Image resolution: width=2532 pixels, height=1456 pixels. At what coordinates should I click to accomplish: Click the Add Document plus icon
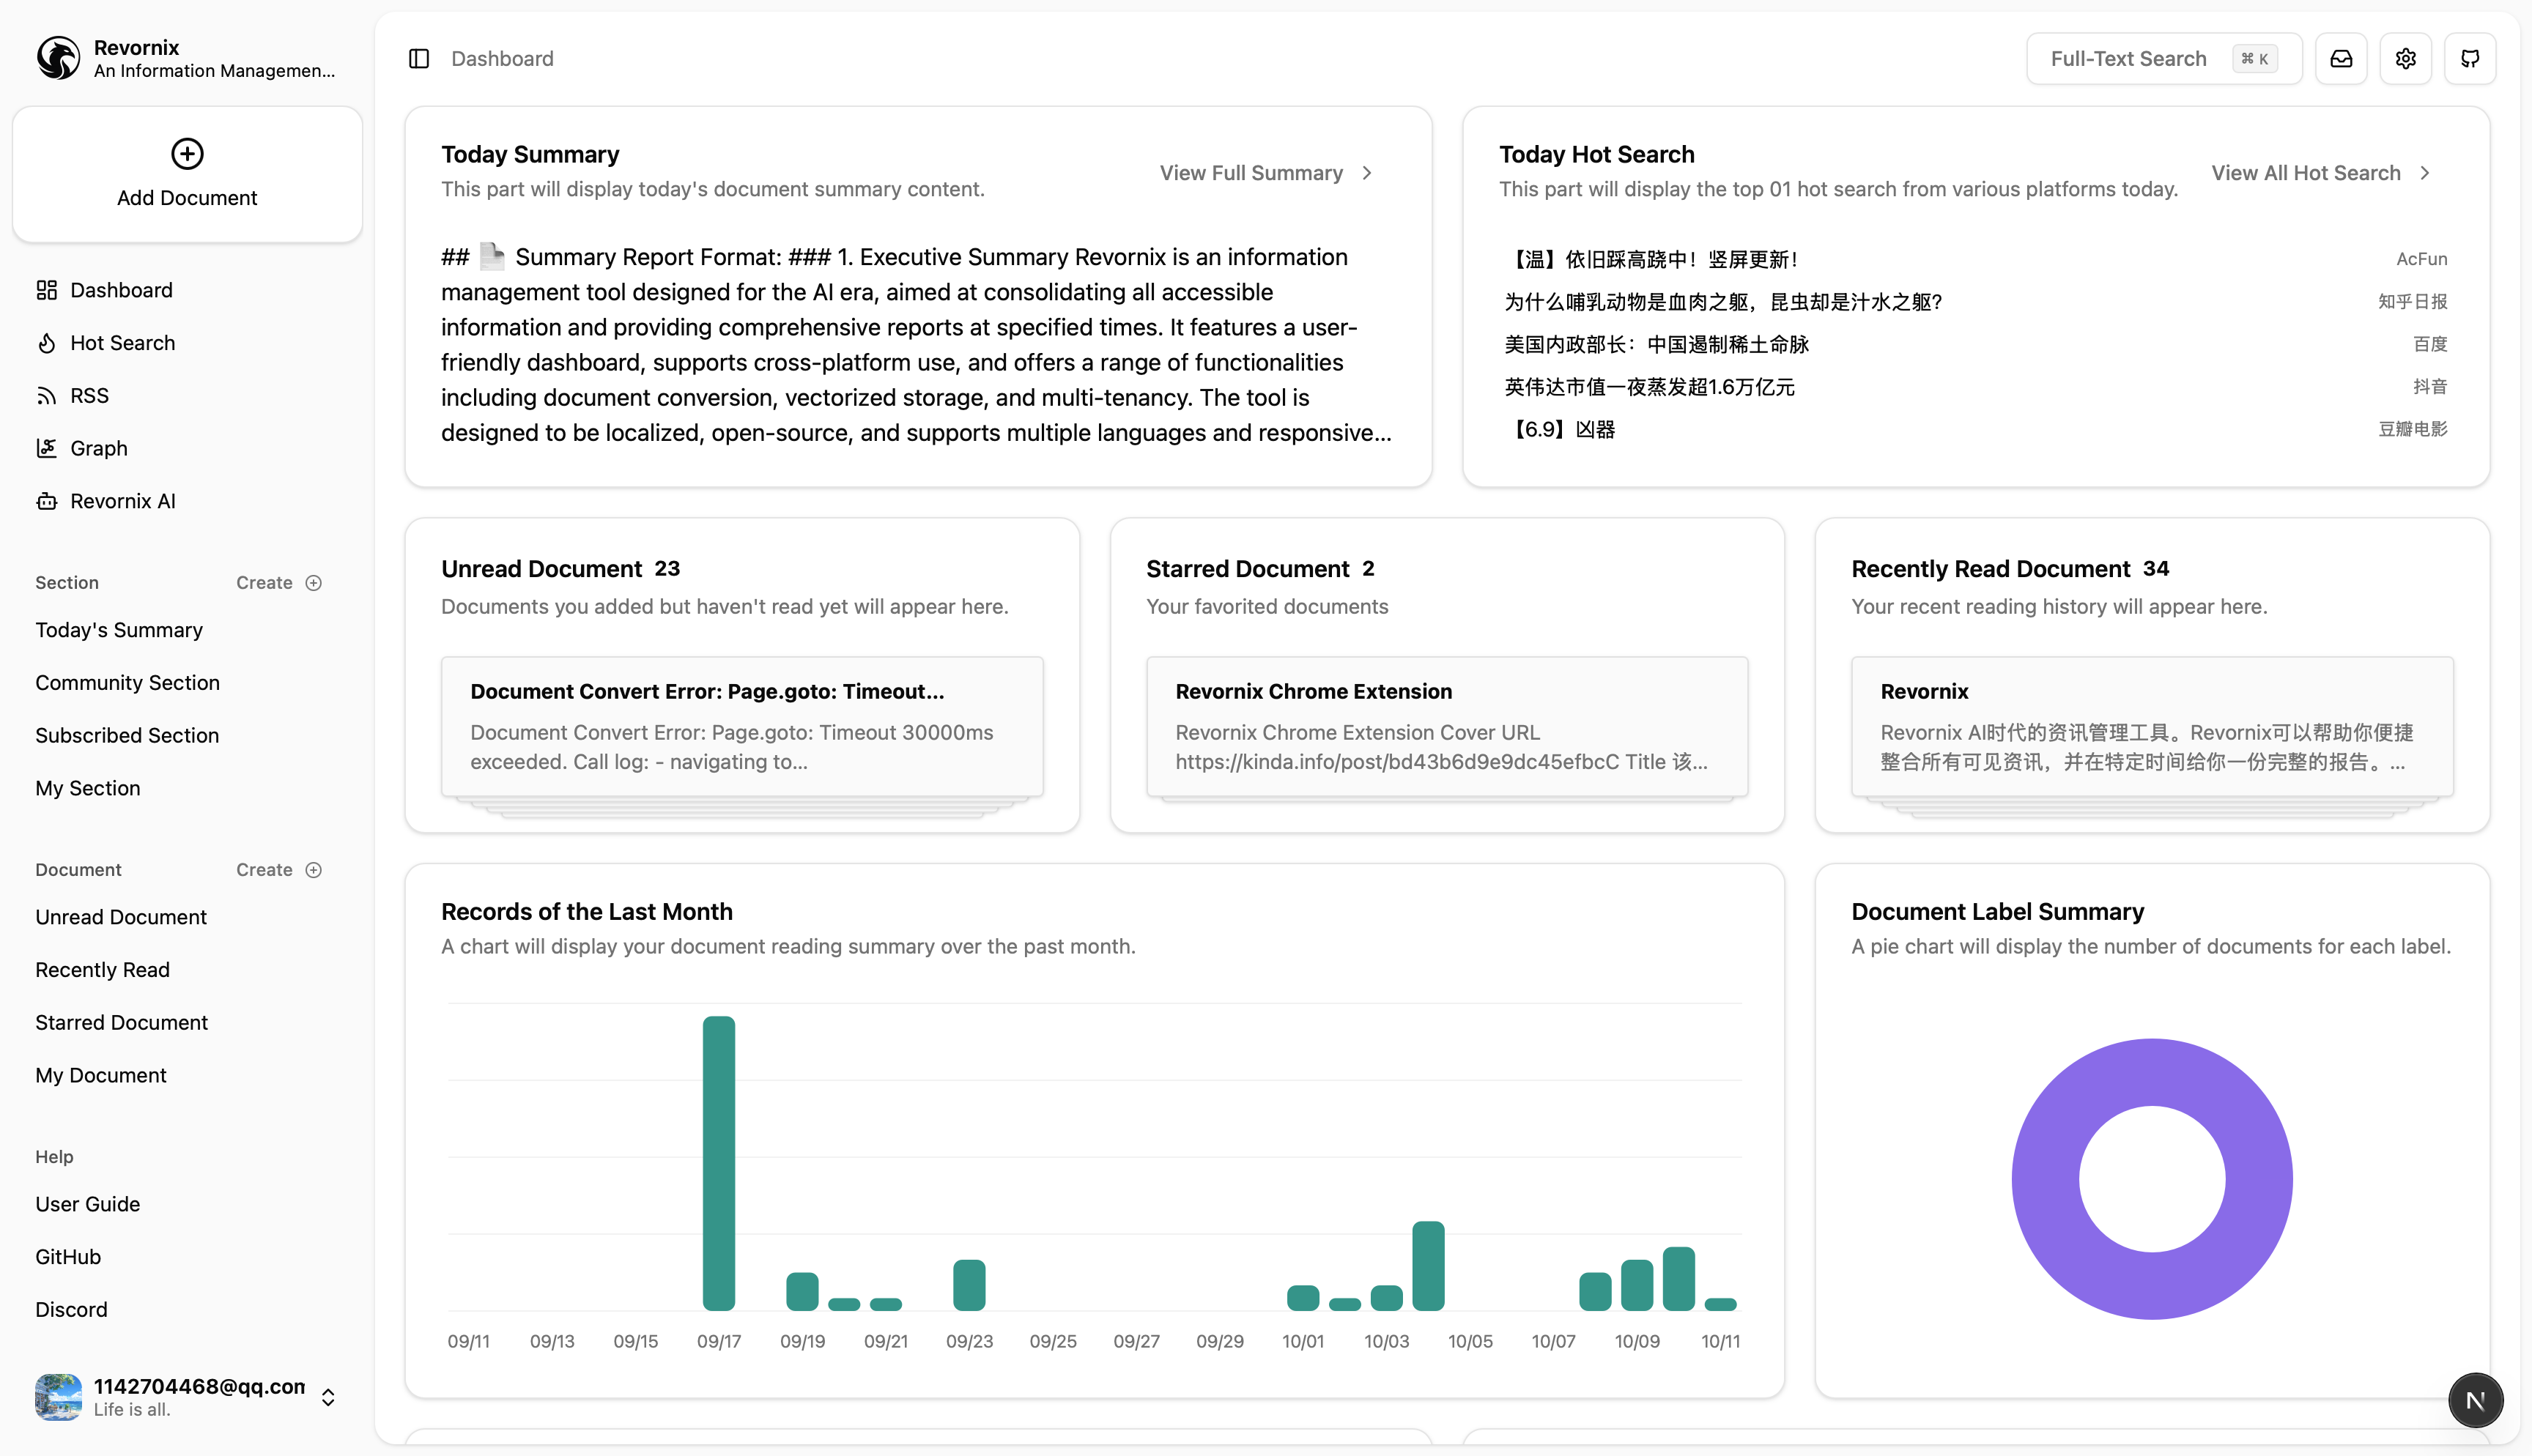pyautogui.click(x=187, y=154)
